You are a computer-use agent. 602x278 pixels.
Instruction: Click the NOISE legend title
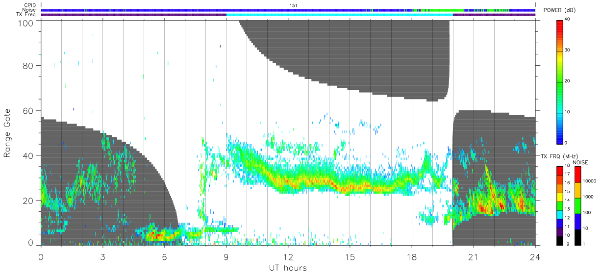point(580,162)
